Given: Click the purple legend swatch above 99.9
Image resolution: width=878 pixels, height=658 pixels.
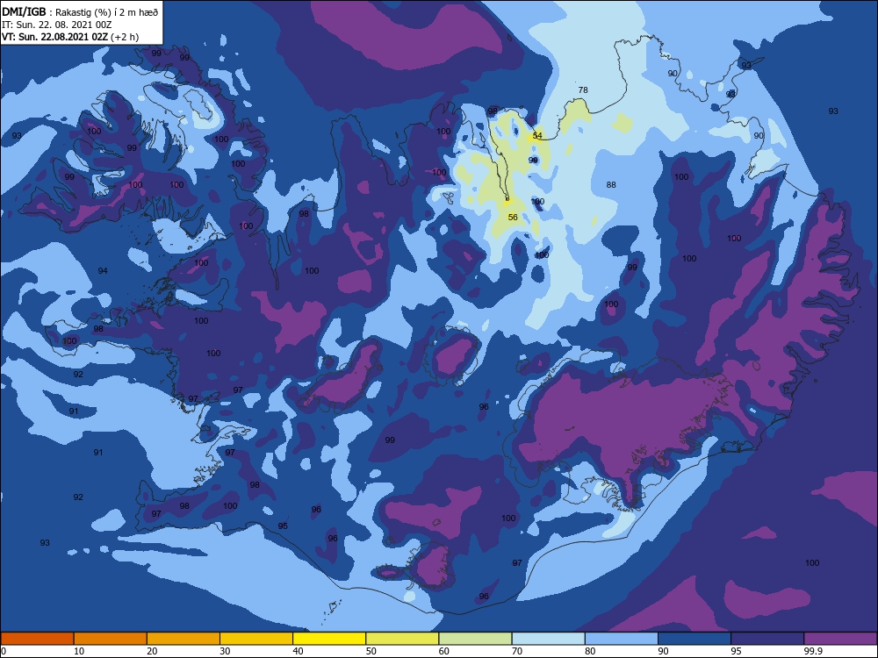Looking at the screenshot, I should (840, 639).
